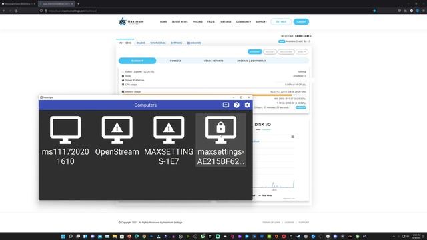
Task: Go back in browser toolbar
Action: (4, 11)
